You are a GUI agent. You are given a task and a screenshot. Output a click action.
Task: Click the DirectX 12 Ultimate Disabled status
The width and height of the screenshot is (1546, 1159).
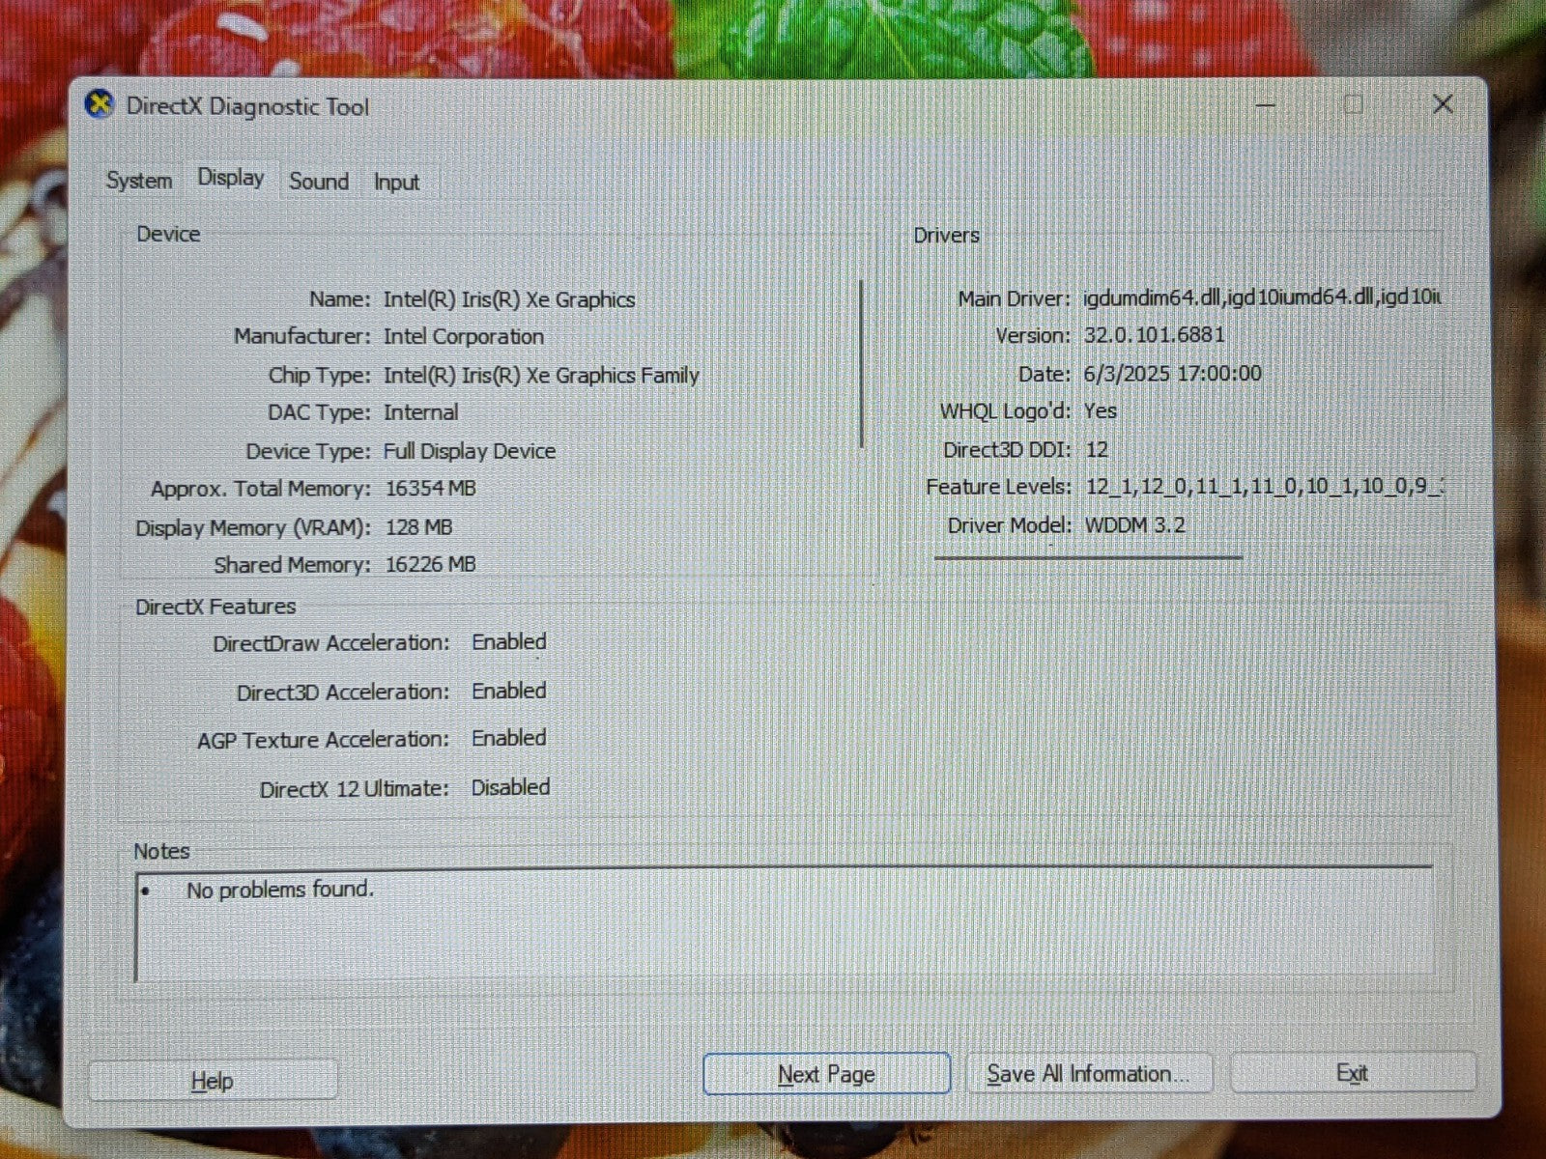tap(510, 787)
